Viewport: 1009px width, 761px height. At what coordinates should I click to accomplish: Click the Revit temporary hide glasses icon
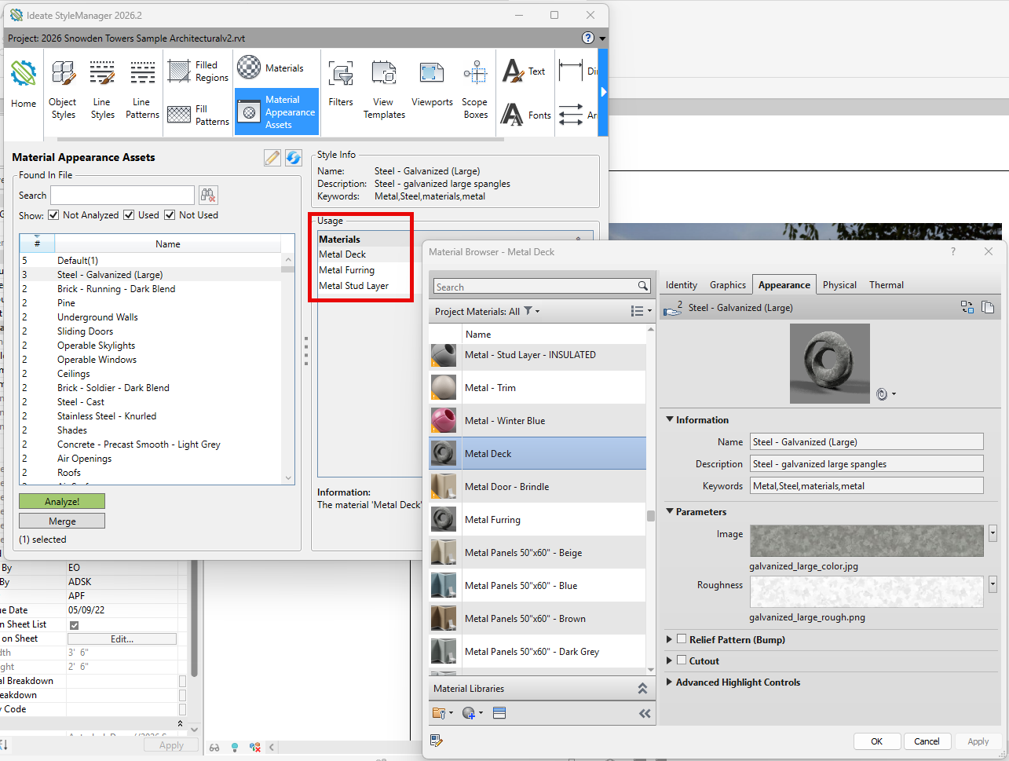pyautogui.click(x=214, y=747)
